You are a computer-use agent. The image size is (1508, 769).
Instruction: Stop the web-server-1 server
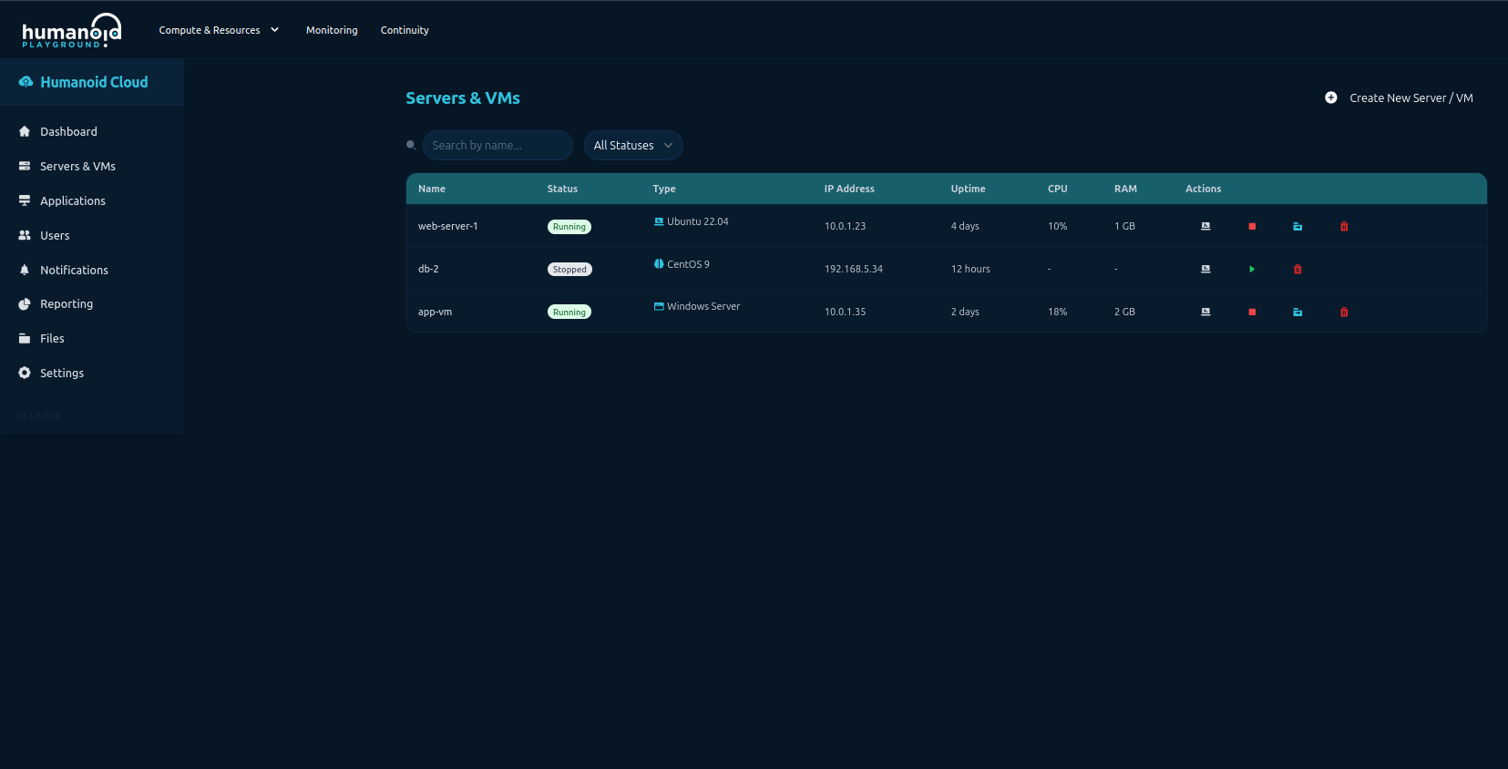pos(1252,226)
